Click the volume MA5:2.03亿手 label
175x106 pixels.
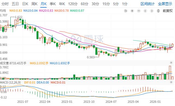pyautogui.click(x=39, y=63)
